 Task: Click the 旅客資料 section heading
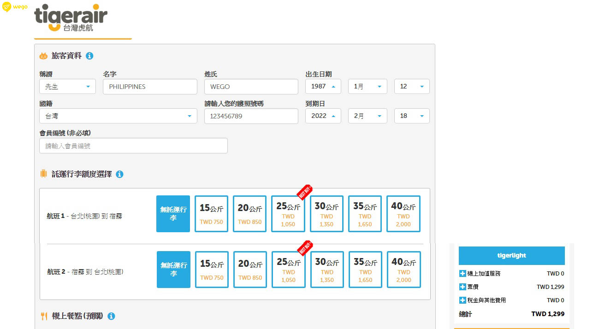click(66, 56)
